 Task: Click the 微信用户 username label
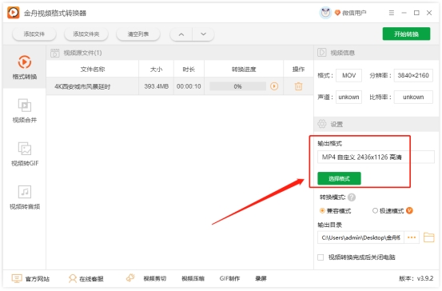point(354,13)
